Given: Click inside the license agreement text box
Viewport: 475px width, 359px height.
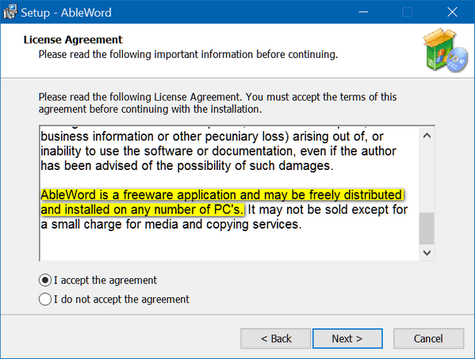Looking at the screenshot, I should [229, 193].
